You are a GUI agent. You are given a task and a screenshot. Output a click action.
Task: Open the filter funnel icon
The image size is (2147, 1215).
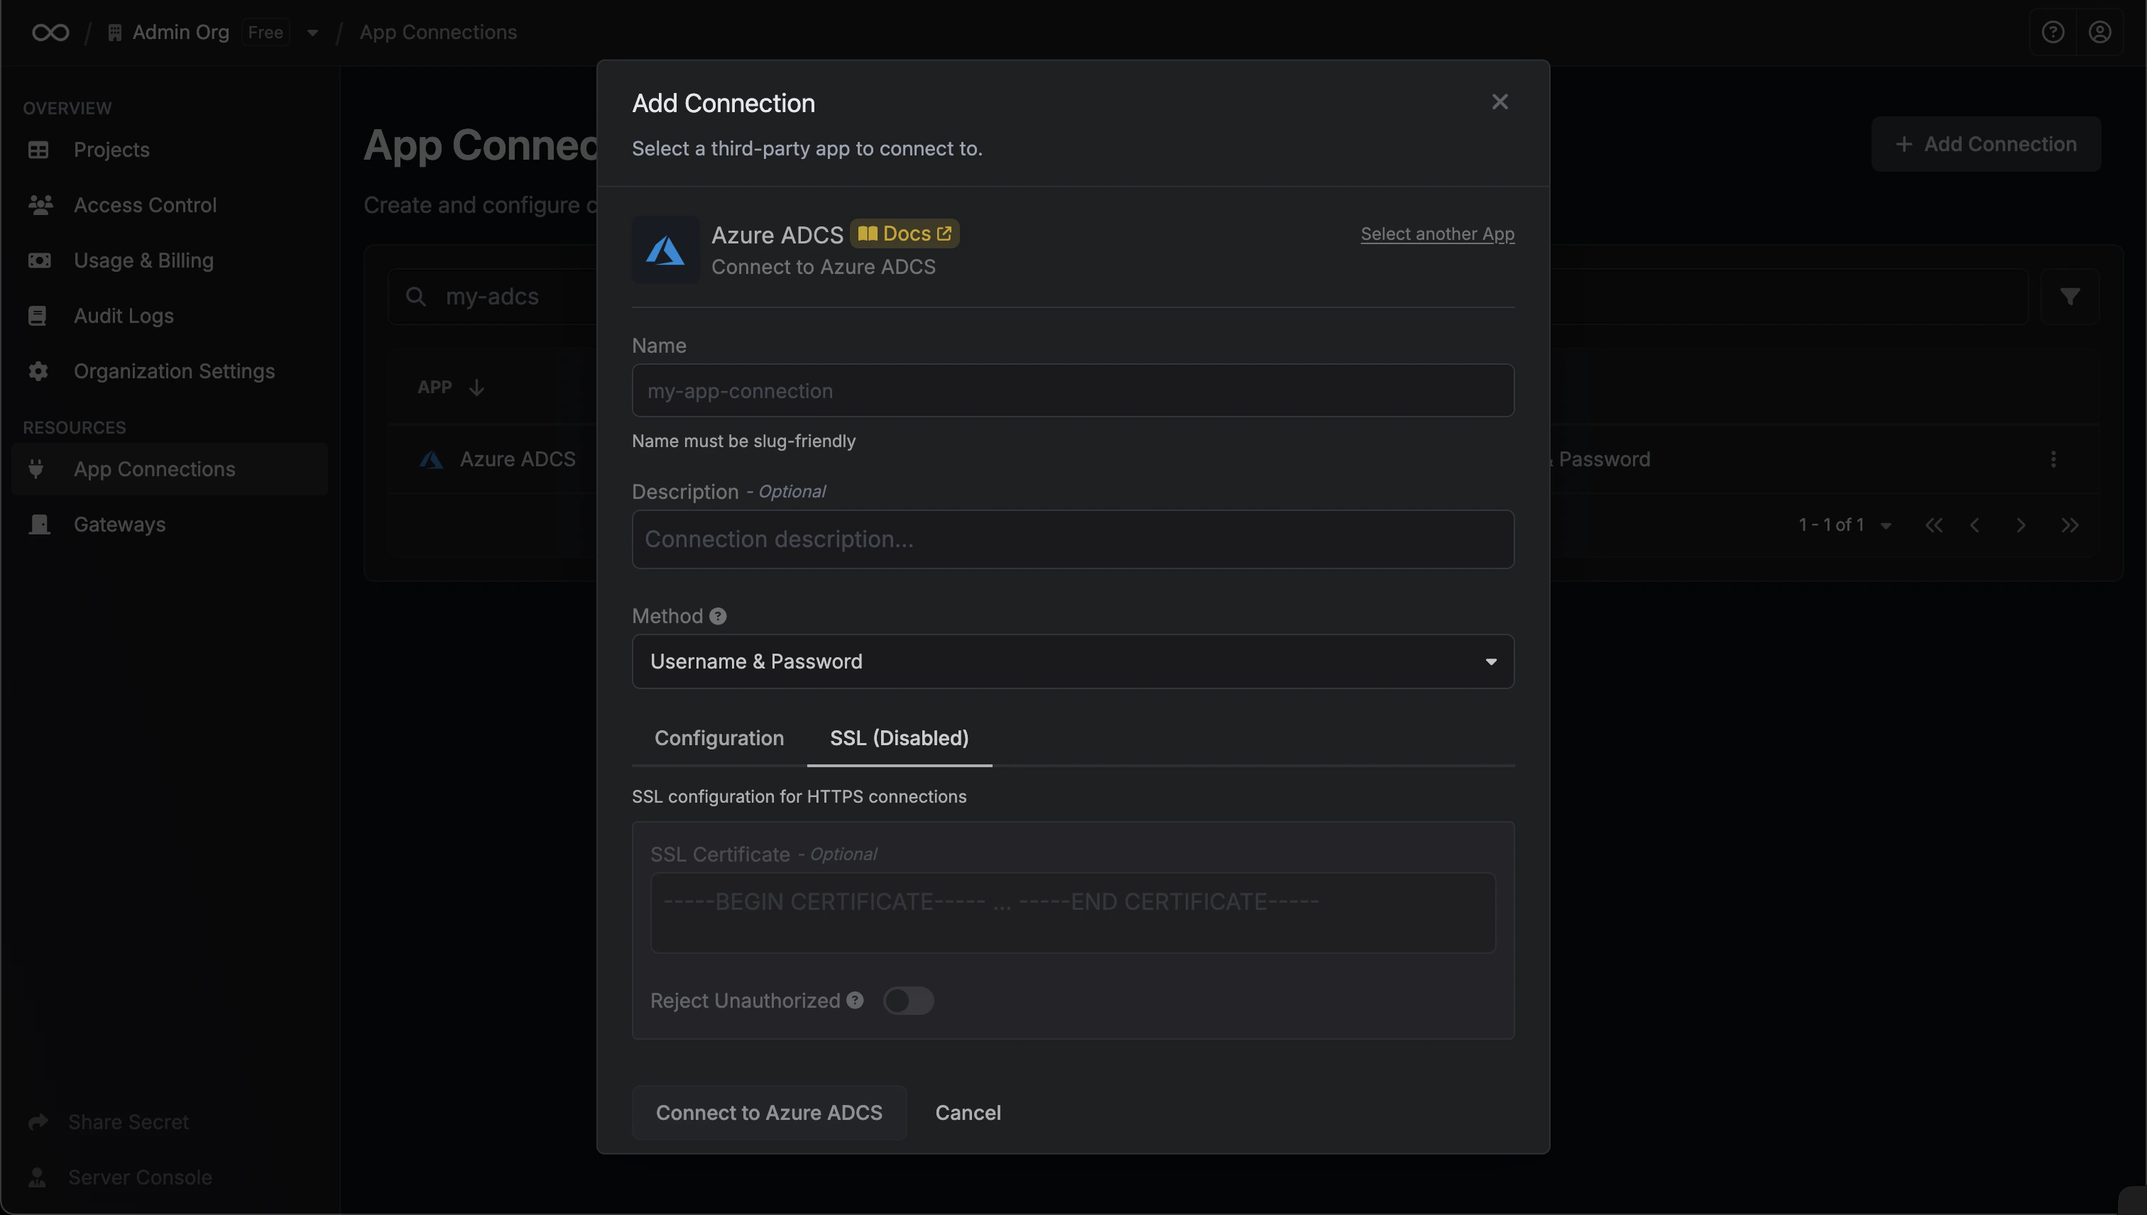[2070, 297]
